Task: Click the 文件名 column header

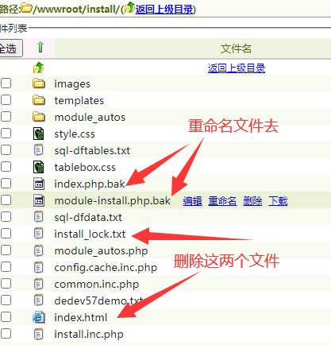Action: [x=236, y=48]
